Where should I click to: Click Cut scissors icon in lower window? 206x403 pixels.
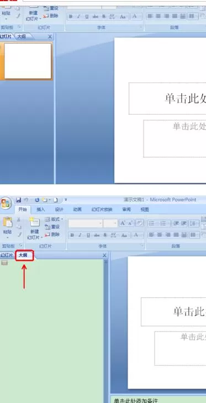pos(19,219)
